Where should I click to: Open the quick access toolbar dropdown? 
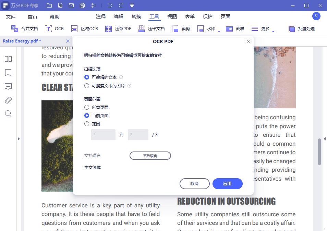click(132, 5)
